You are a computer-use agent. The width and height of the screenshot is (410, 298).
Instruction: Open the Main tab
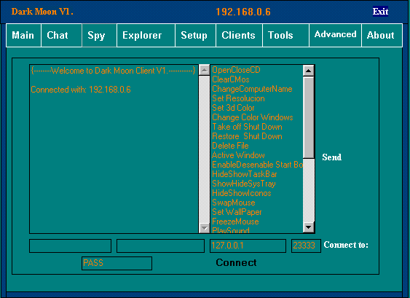coord(23,35)
